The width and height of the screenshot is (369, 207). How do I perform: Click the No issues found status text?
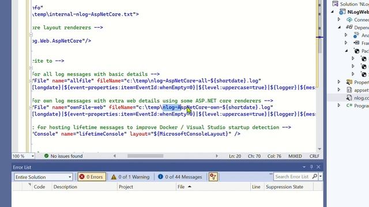(x=67, y=156)
